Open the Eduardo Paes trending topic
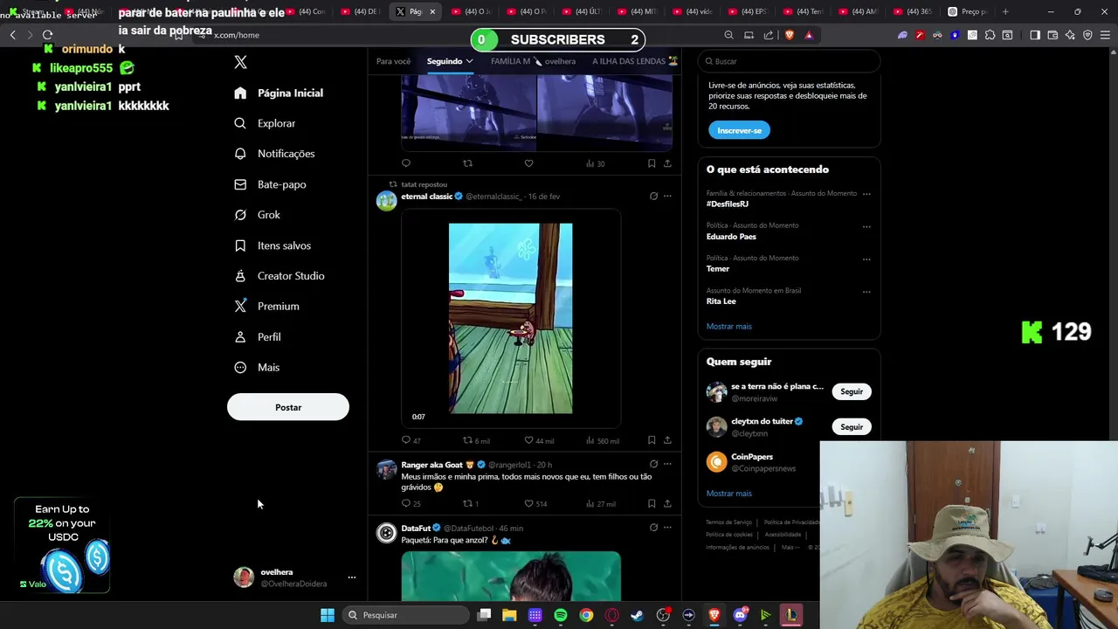The height and width of the screenshot is (629, 1118). click(x=731, y=237)
